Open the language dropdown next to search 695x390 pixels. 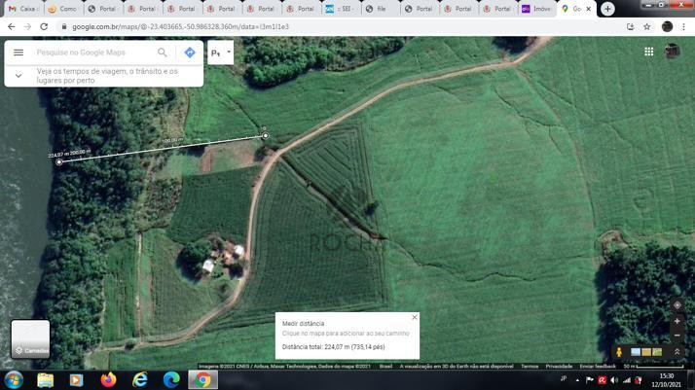pyautogui.click(x=221, y=53)
